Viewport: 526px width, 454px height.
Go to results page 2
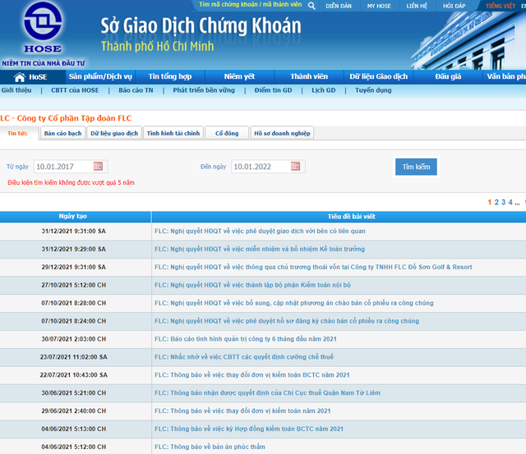496,202
